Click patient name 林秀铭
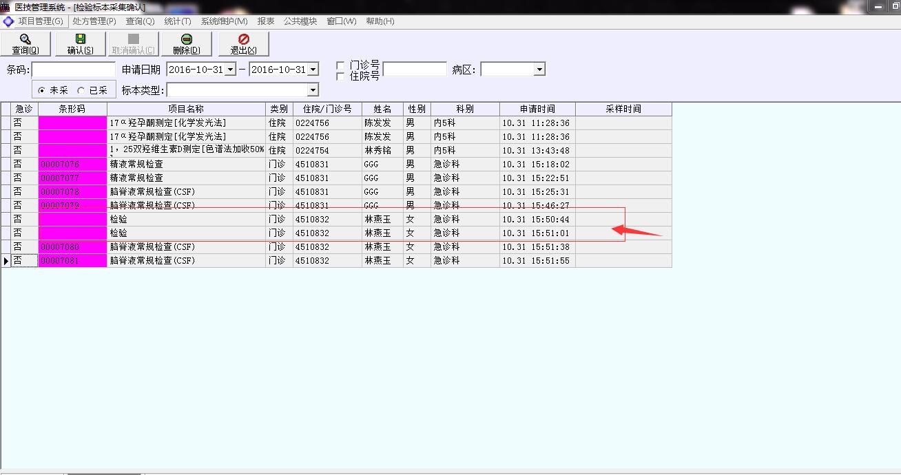Screen dimensions: 901x475 pos(377,151)
